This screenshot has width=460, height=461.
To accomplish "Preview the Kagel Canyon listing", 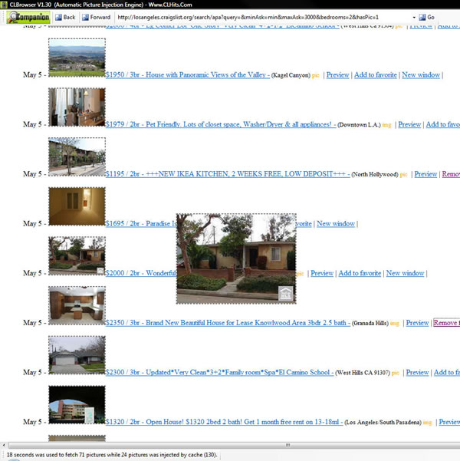I will [337, 75].
